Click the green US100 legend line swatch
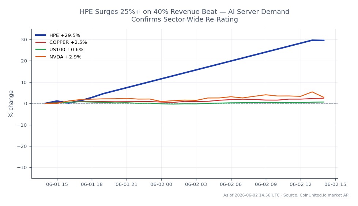This screenshot has width=358, height=206. tap(41, 50)
